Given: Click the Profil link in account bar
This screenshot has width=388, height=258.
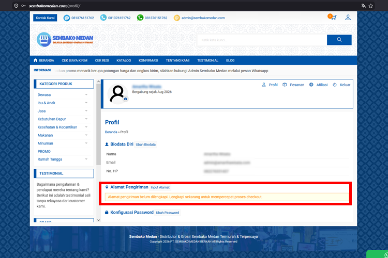Looking at the screenshot, I should point(273,85).
